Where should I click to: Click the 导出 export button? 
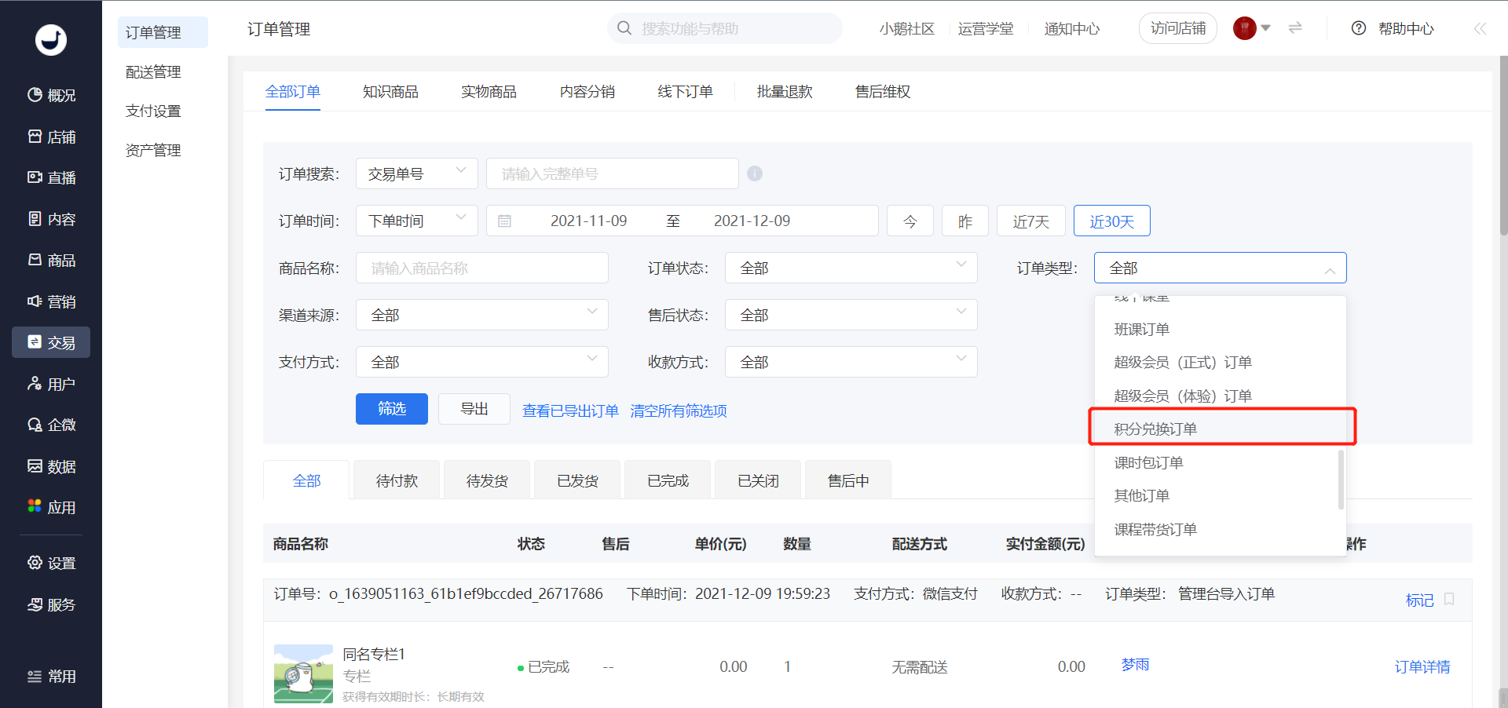[474, 409]
